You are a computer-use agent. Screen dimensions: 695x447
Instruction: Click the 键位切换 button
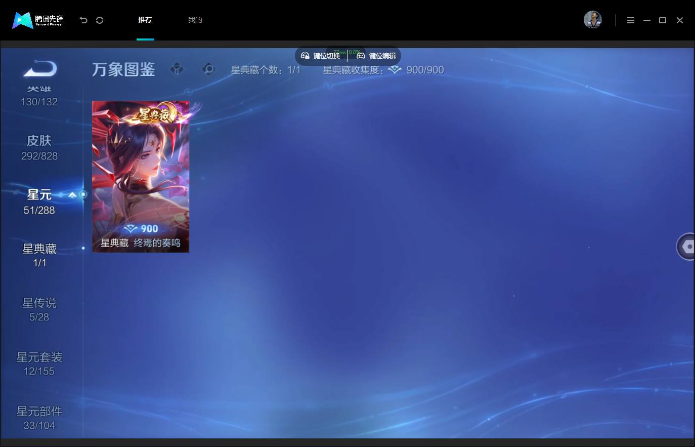321,56
